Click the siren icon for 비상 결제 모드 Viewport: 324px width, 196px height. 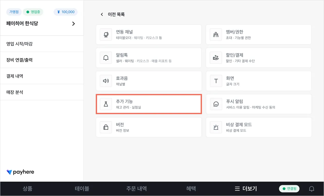click(x=216, y=127)
